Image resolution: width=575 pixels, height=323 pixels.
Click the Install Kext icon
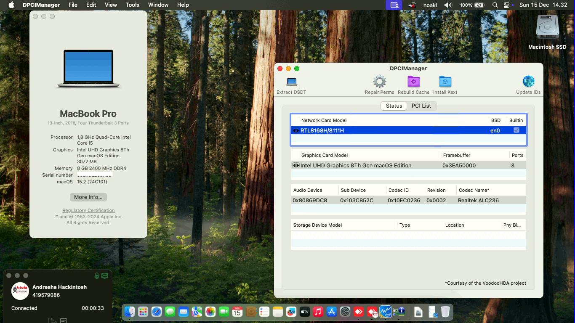[x=445, y=81]
